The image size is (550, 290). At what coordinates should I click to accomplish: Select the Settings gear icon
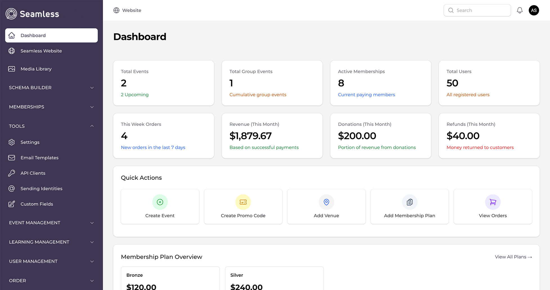(x=12, y=142)
